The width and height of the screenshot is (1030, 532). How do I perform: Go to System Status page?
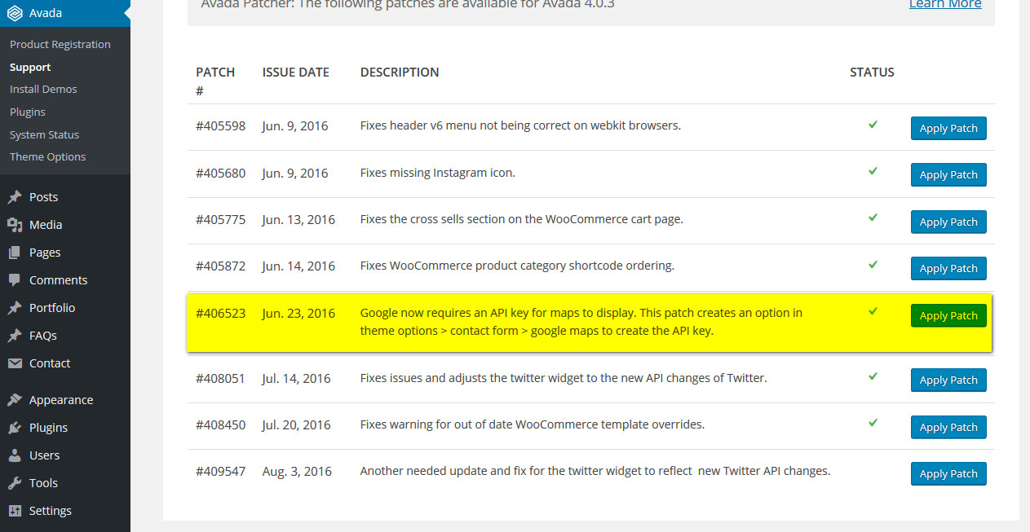point(45,134)
